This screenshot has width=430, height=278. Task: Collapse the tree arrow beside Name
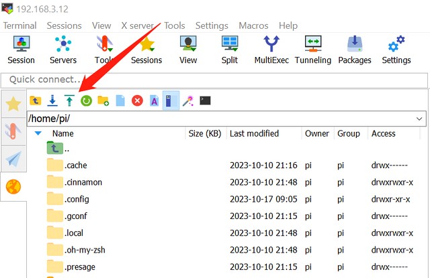pyautogui.click(x=38, y=133)
